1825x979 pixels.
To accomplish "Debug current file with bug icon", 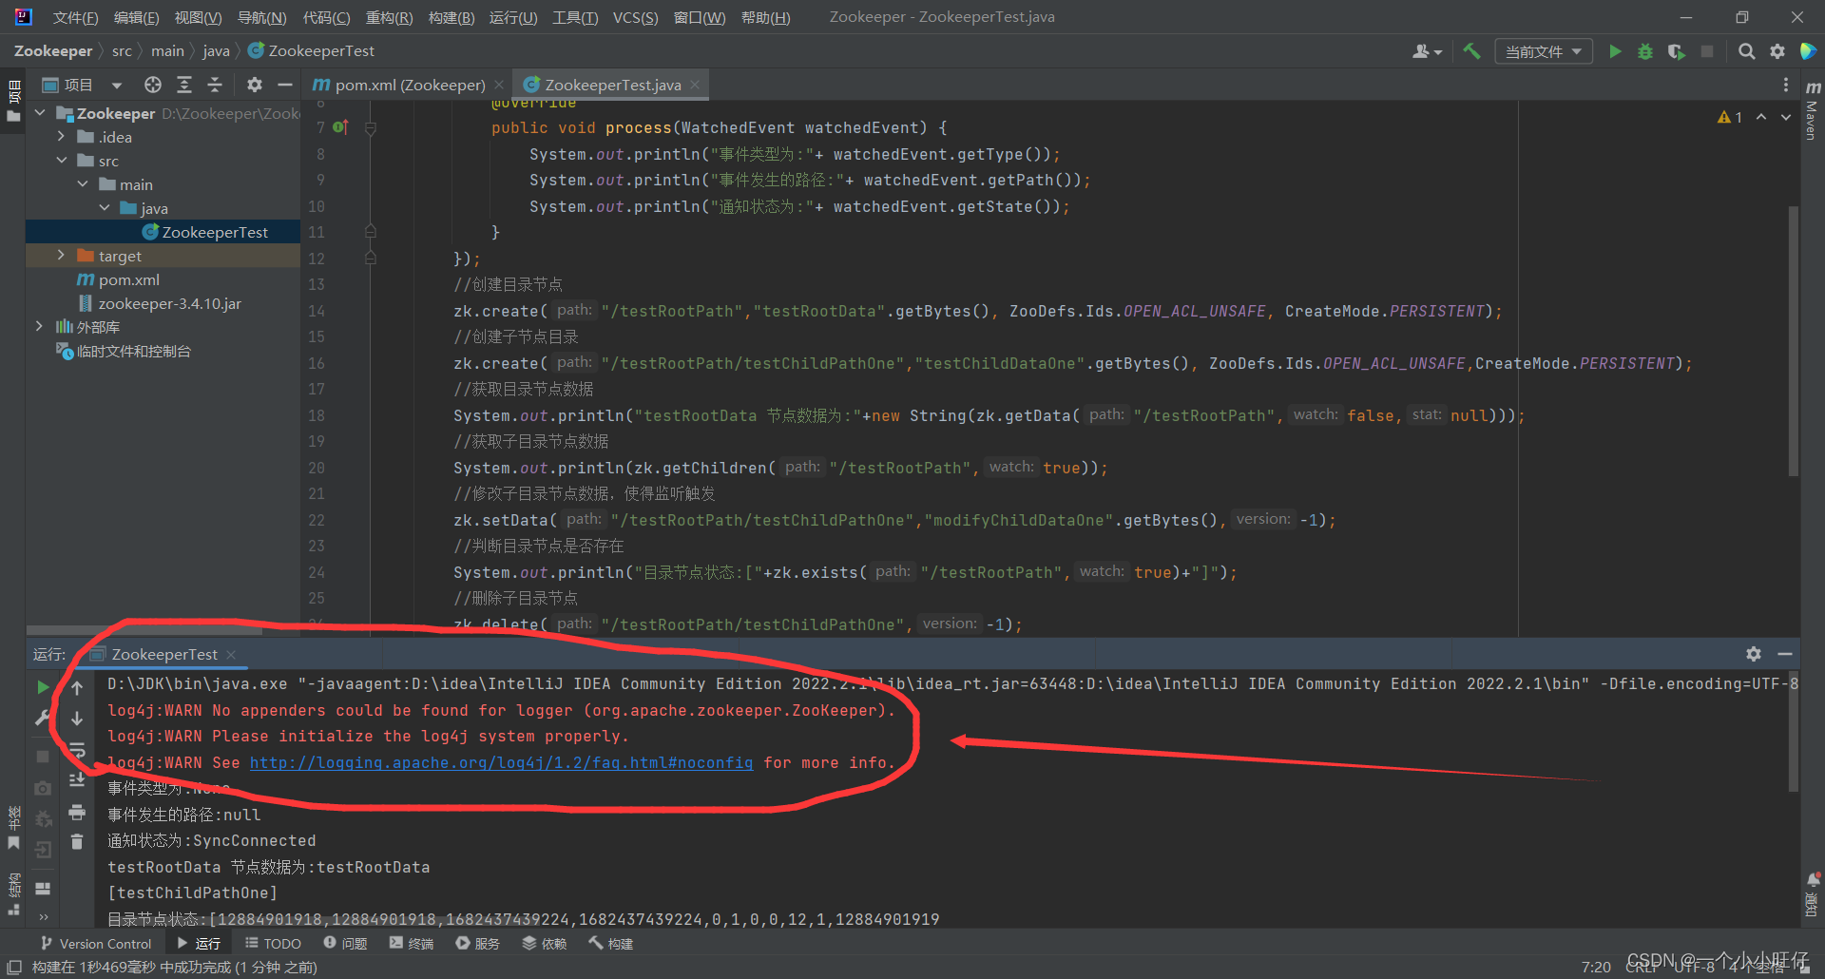I will (x=1645, y=51).
